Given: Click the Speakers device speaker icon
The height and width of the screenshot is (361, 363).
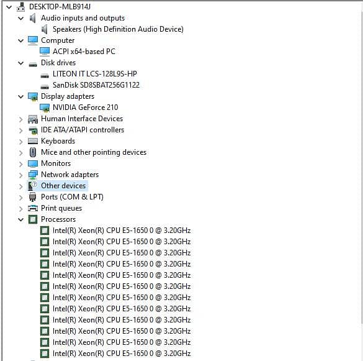Looking at the screenshot, I should tap(45, 29).
